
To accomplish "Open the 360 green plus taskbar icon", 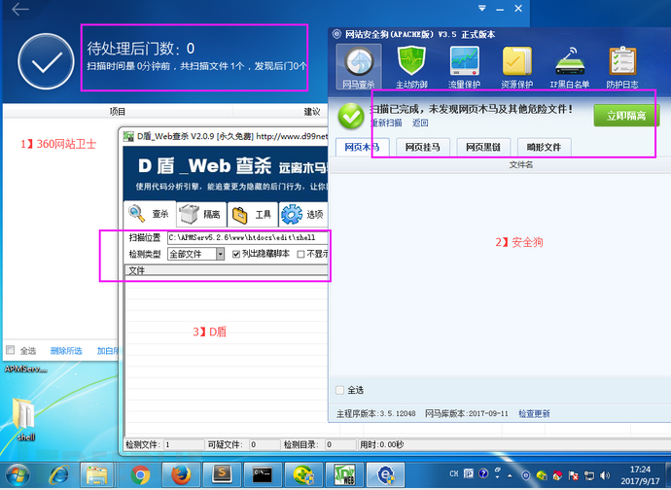I will [x=303, y=475].
